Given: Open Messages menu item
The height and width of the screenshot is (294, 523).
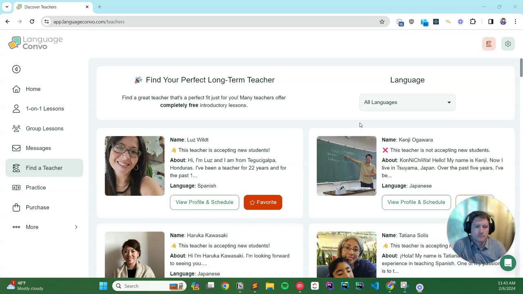Looking at the screenshot, I should coord(44,148).
